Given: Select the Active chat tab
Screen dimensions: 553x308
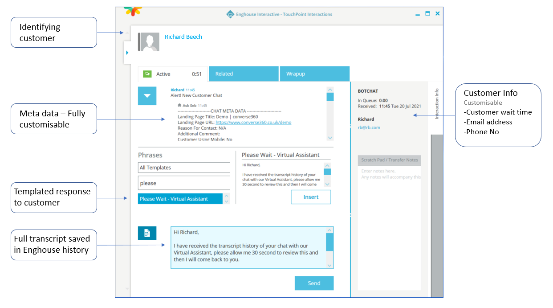Looking at the screenshot, I should (x=173, y=74).
